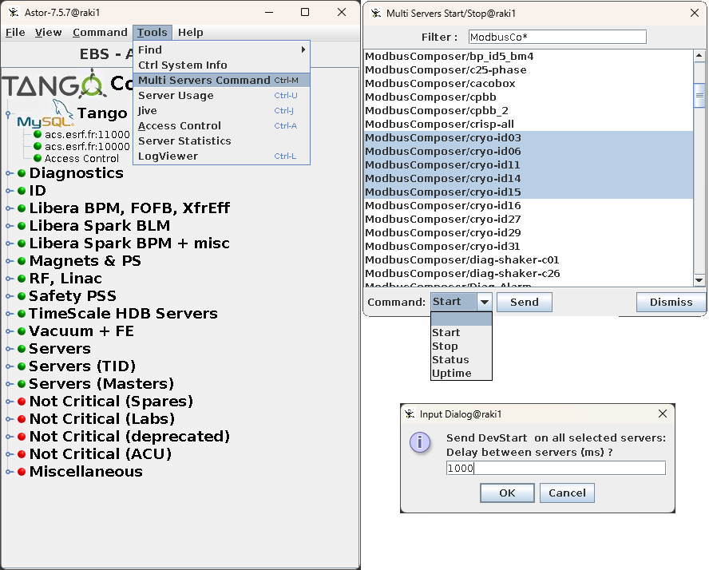709x570 pixels.
Task: Click the MySQL dolphin logo
Action: coord(46,114)
